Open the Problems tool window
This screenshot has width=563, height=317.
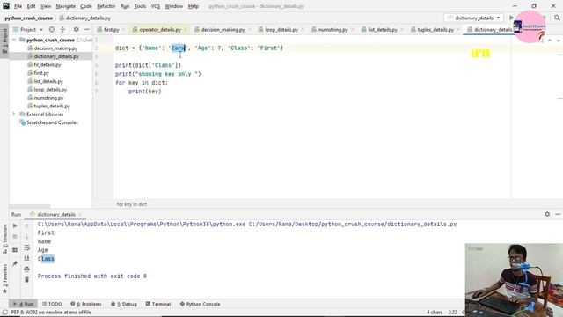(x=86, y=304)
